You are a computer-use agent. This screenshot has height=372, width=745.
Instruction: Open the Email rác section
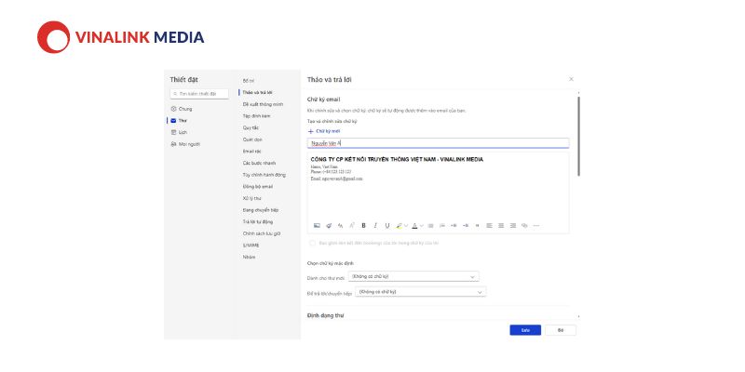[252, 152]
